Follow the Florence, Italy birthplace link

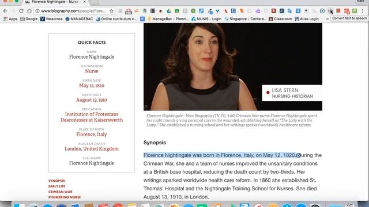[92, 135]
